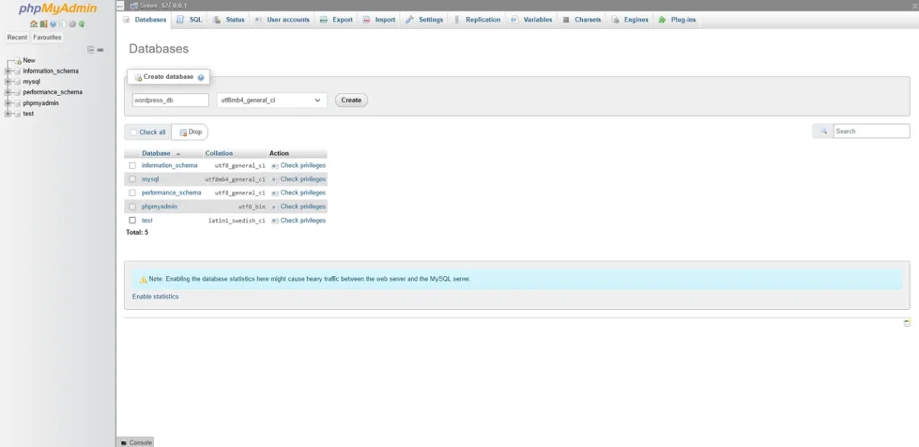
Task: Open Check privileges link for performance_schema
Action: 303,193
